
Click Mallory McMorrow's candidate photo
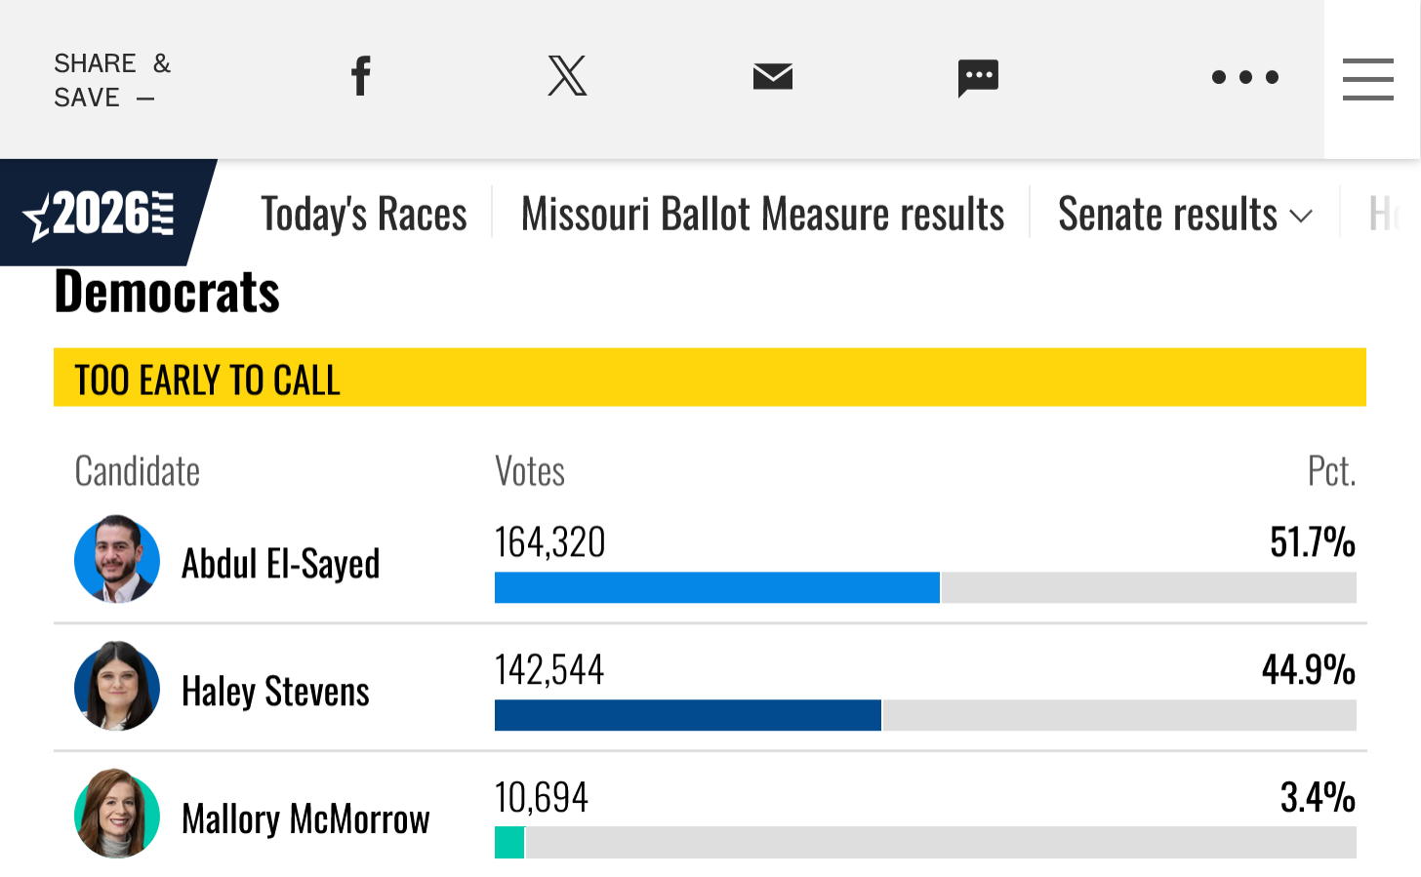(x=117, y=815)
